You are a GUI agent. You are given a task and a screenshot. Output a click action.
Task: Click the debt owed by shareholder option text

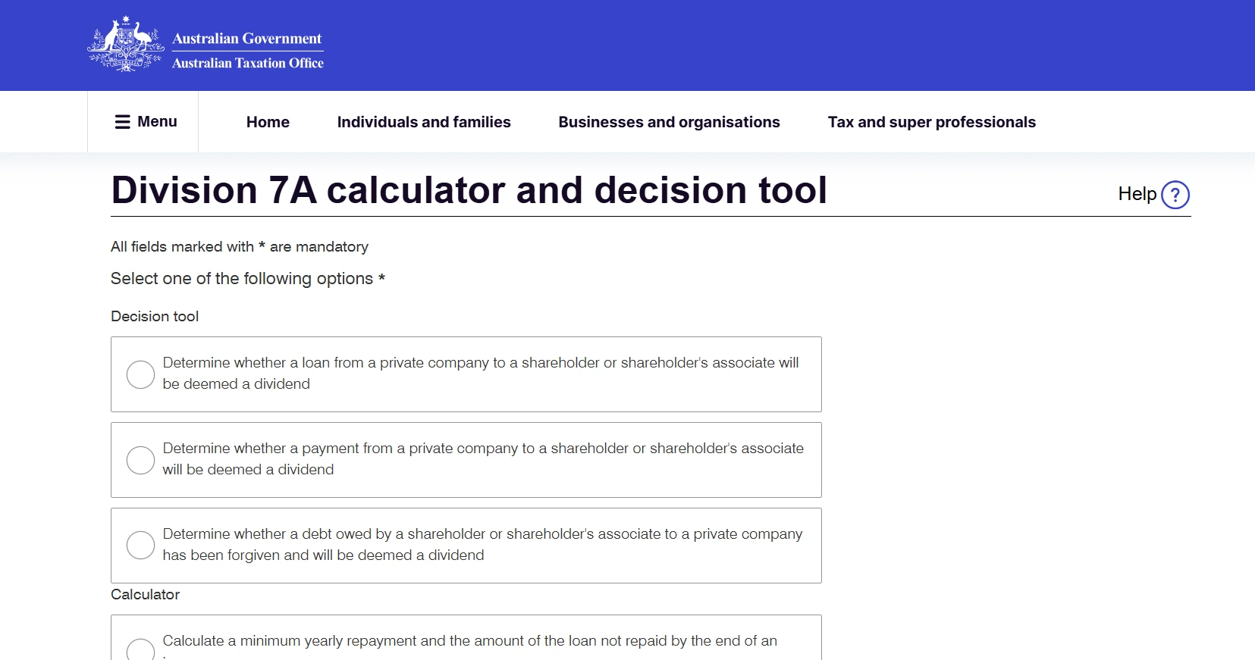tap(482, 544)
